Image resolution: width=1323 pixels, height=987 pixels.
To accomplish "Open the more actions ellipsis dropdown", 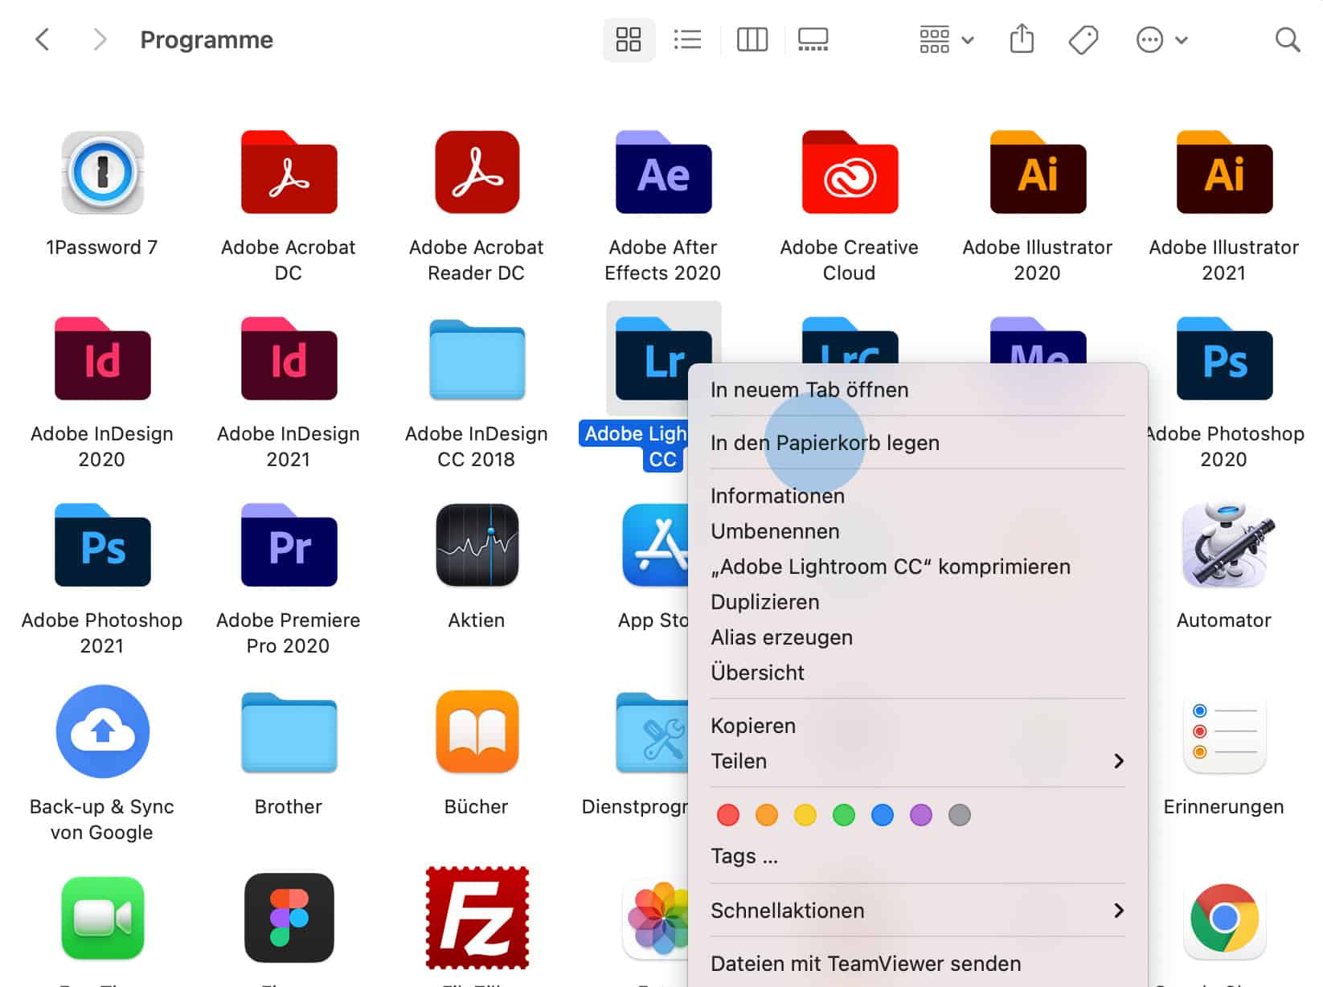I will 1162,39.
